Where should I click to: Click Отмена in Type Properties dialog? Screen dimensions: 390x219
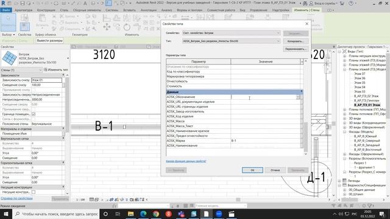275,170
